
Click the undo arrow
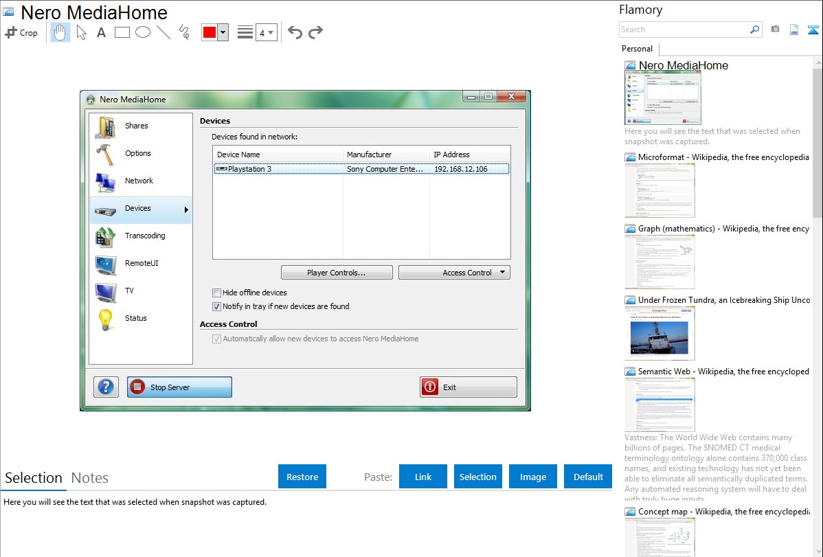pos(295,32)
